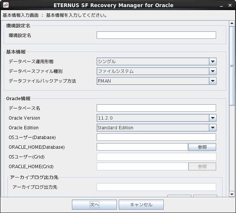Image resolution: width=236 pixels, height=213 pixels.
Task: Click 参照 button for ORACLE_HOME(Database)
Action: 202,147
